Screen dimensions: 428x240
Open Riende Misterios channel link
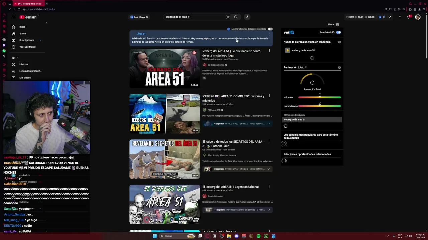215,196
